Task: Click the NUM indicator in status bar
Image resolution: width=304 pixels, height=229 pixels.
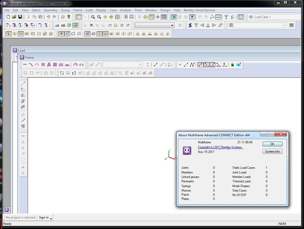Action: pos(282,223)
